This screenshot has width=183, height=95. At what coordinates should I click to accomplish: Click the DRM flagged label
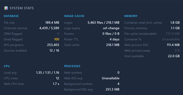(x=13, y=34)
